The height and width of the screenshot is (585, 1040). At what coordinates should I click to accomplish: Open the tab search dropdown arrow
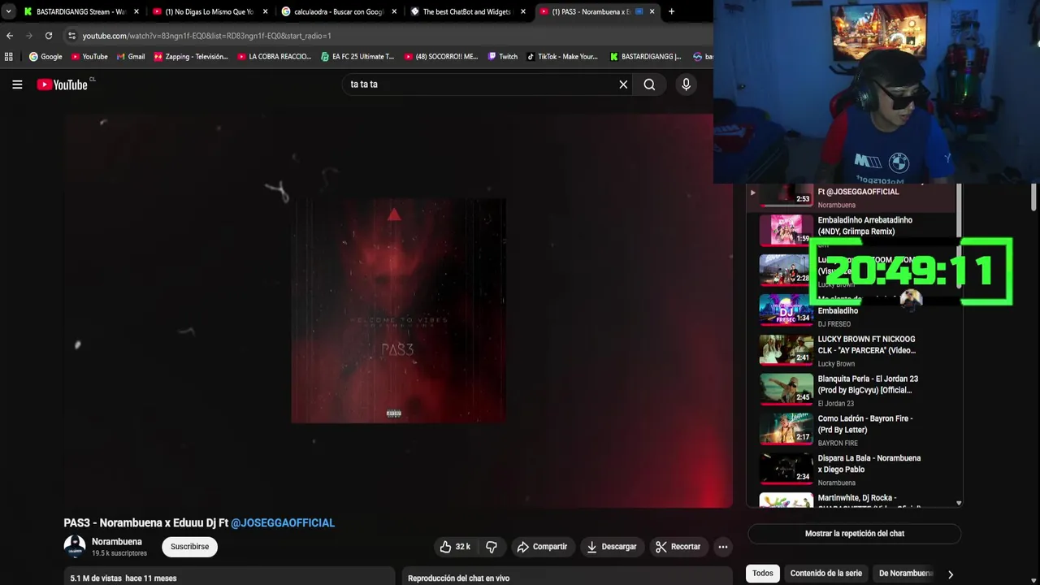coord(8,11)
